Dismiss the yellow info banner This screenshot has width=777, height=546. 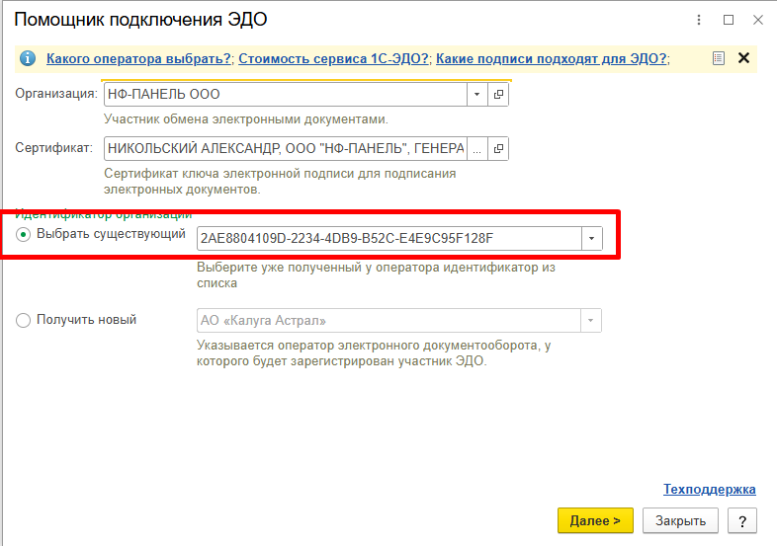pyautogui.click(x=743, y=58)
